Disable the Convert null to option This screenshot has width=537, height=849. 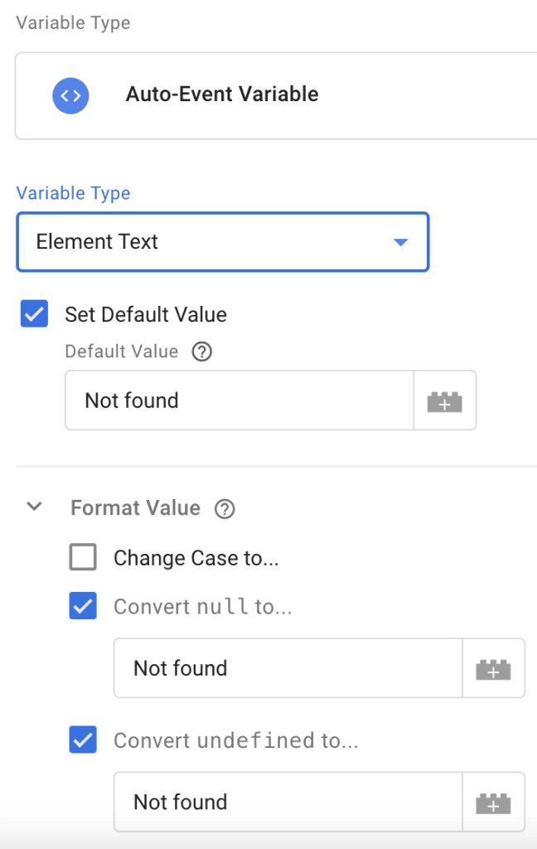tap(82, 606)
